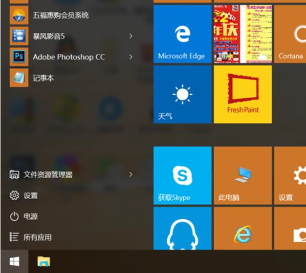Click the 电源 power icon
Viewport: 306px width, 273px height.
click(14, 216)
